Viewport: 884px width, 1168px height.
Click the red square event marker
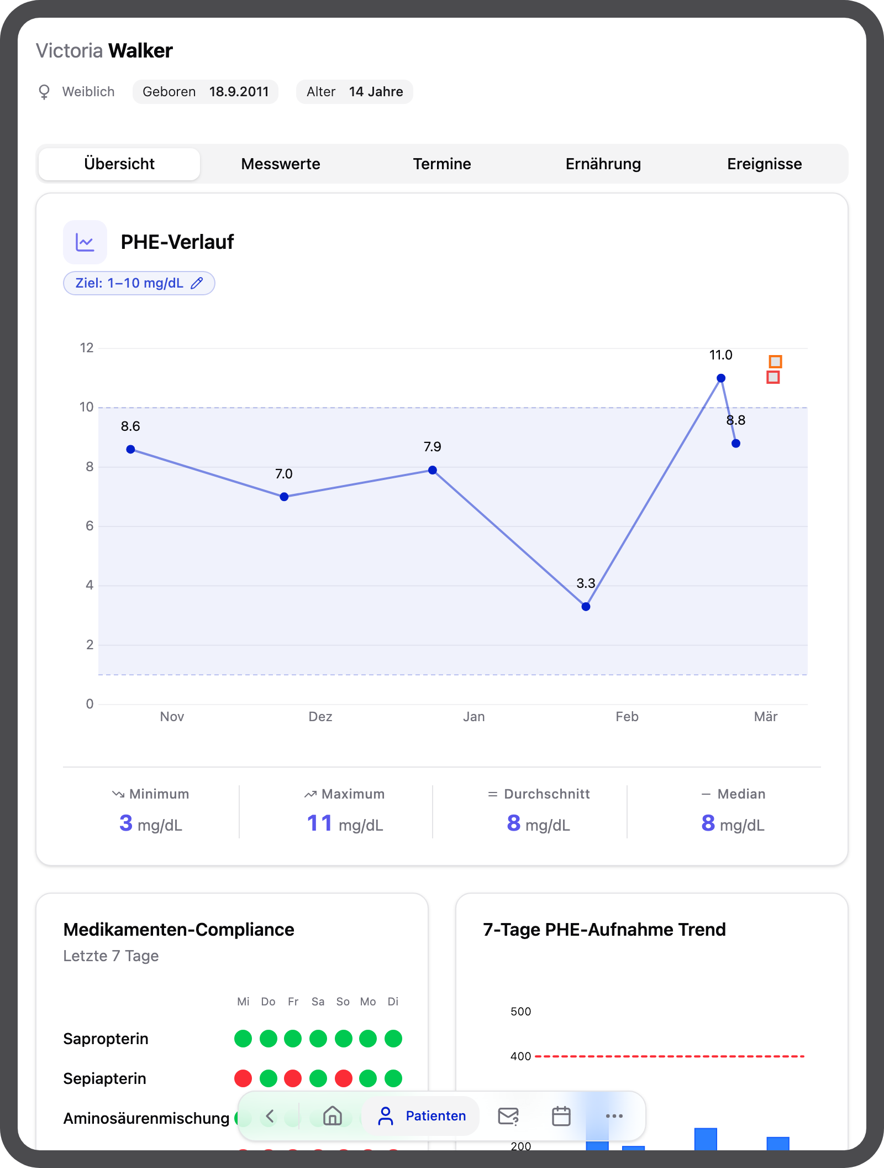coord(773,377)
